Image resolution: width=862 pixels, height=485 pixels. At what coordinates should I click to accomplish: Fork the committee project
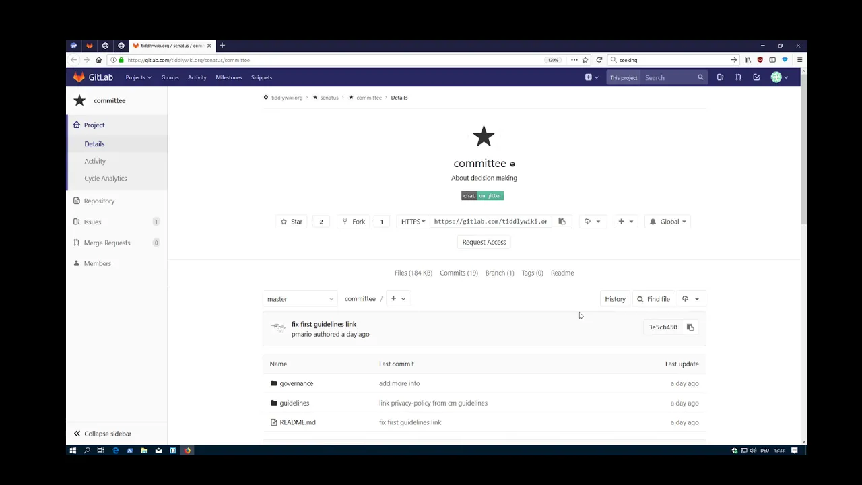tap(354, 222)
